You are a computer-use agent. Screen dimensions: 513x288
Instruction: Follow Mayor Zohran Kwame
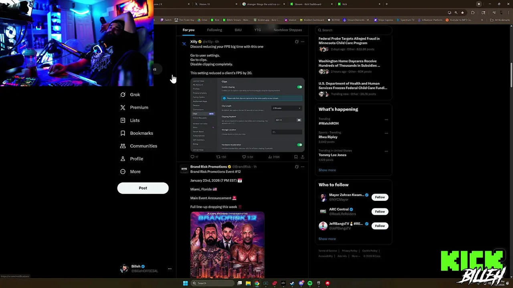(380, 197)
